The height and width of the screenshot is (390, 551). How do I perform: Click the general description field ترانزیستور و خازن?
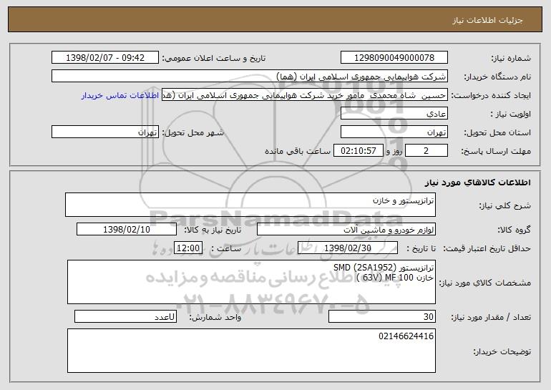250,205
